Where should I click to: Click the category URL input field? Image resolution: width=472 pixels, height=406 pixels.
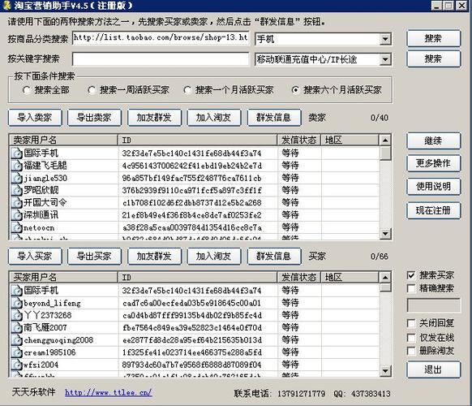[x=161, y=38]
